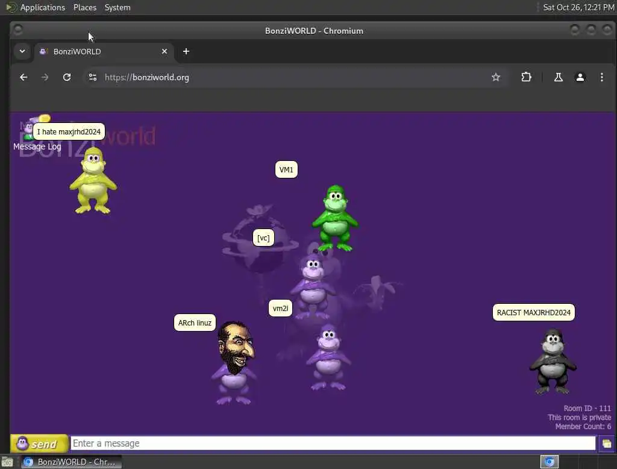This screenshot has width=617, height=469.
Task: Click 'This room is private' text
Action: 579,417
